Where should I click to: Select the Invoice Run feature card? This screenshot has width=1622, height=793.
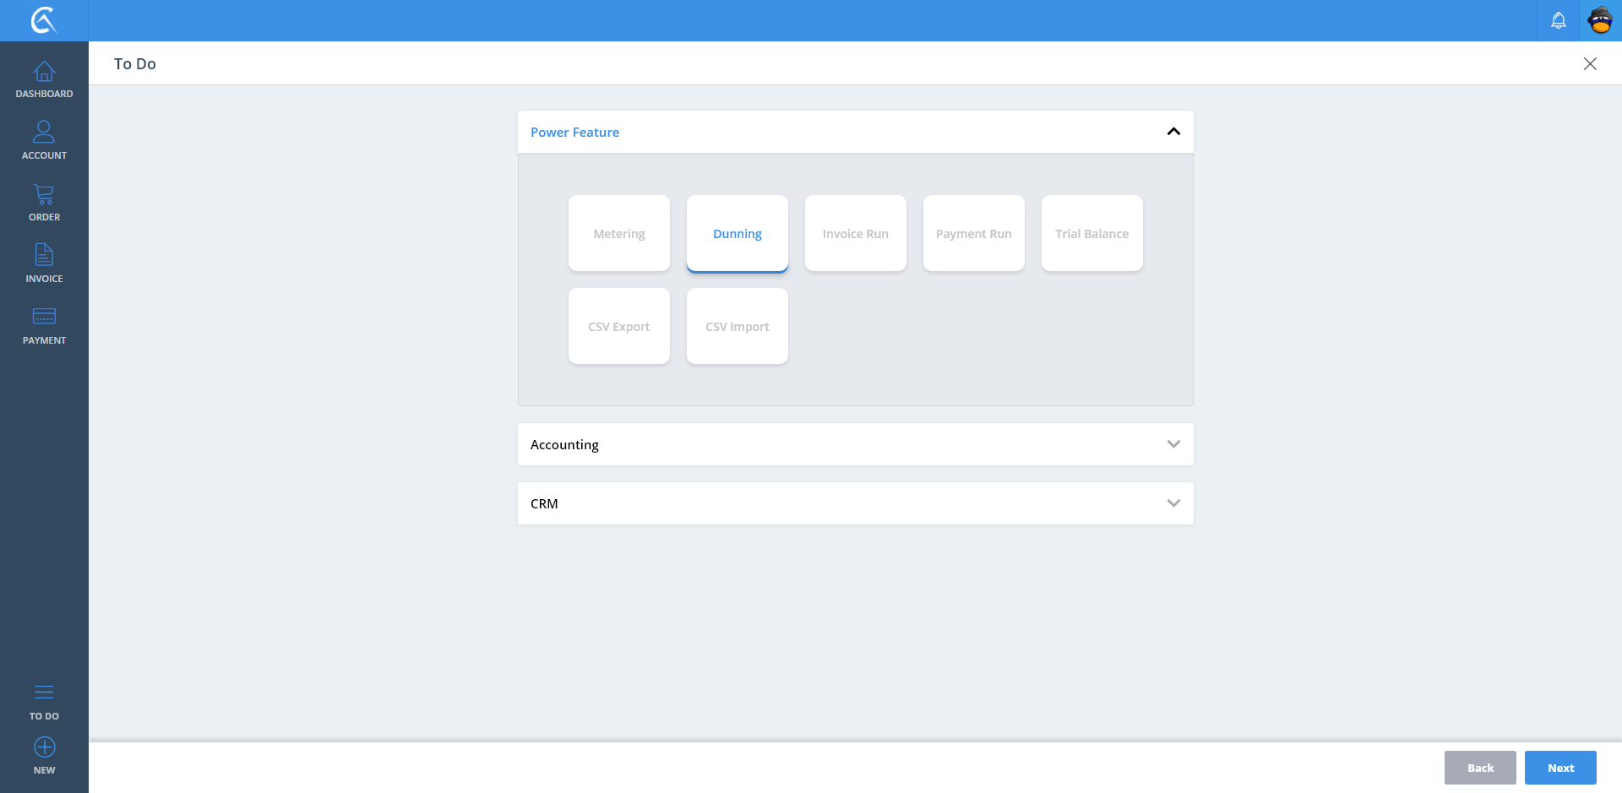855,233
